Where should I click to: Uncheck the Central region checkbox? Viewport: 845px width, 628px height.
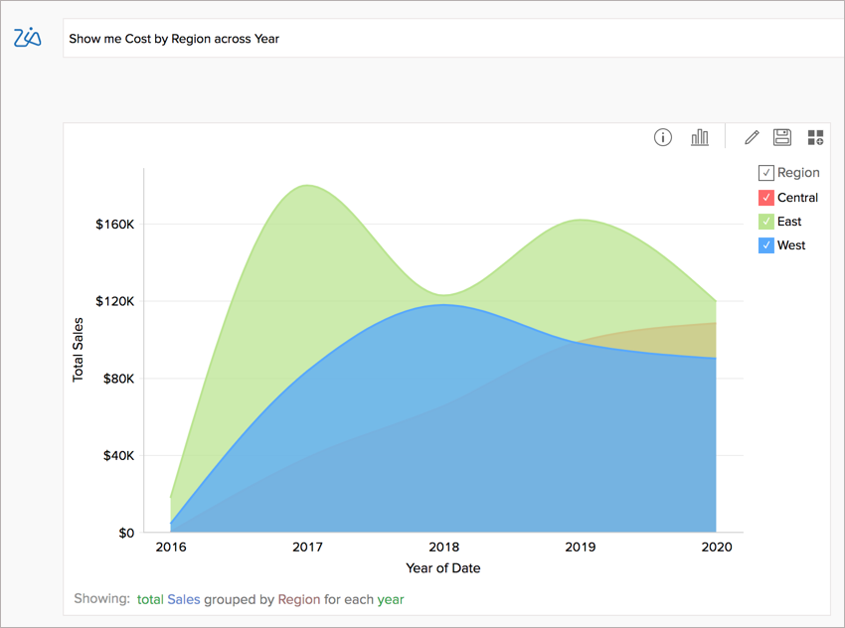[x=765, y=197]
